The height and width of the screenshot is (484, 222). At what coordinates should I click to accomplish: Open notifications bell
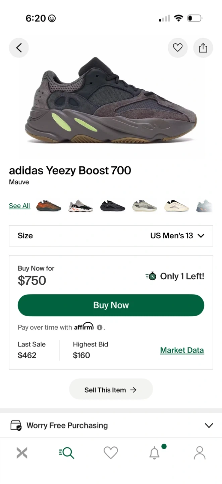tap(155, 453)
